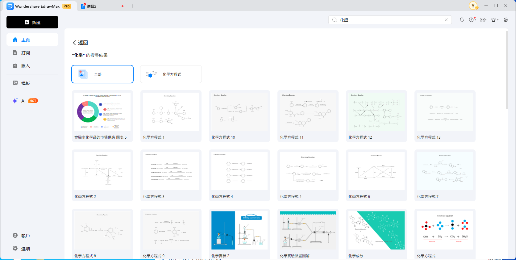
Task: Open the help question mark menu
Action: [x=472, y=20]
